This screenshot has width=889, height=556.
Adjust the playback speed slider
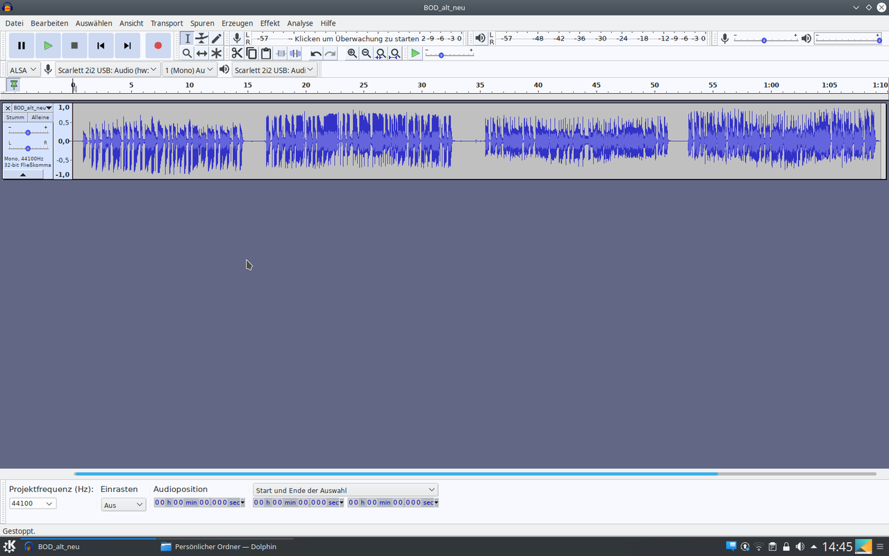click(449, 54)
